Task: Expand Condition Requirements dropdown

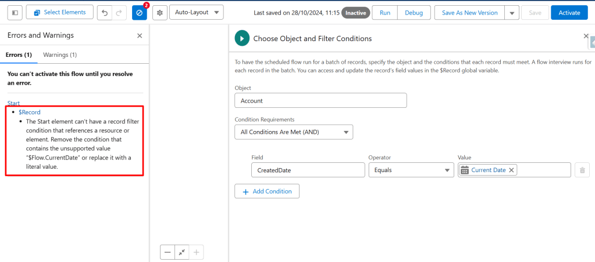Action: [x=297, y=132]
